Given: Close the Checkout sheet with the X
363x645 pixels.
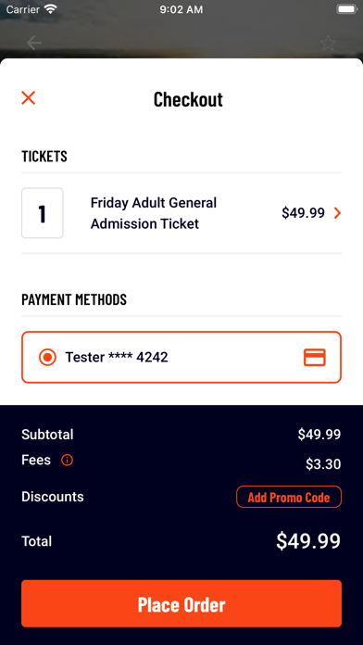Looking at the screenshot, I should pos(29,98).
